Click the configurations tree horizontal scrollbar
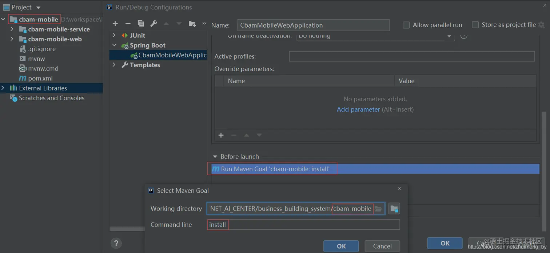 (127, 229)
